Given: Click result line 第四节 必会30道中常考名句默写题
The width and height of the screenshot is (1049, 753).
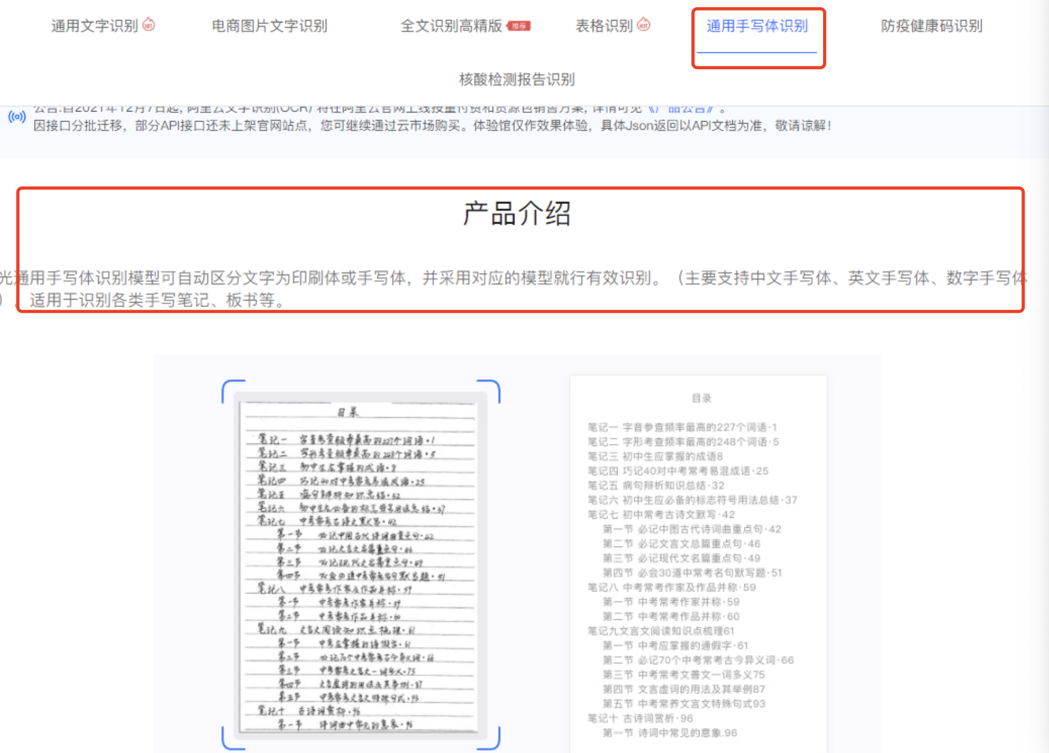Looking at the screenshot, I should click(692, 572).
